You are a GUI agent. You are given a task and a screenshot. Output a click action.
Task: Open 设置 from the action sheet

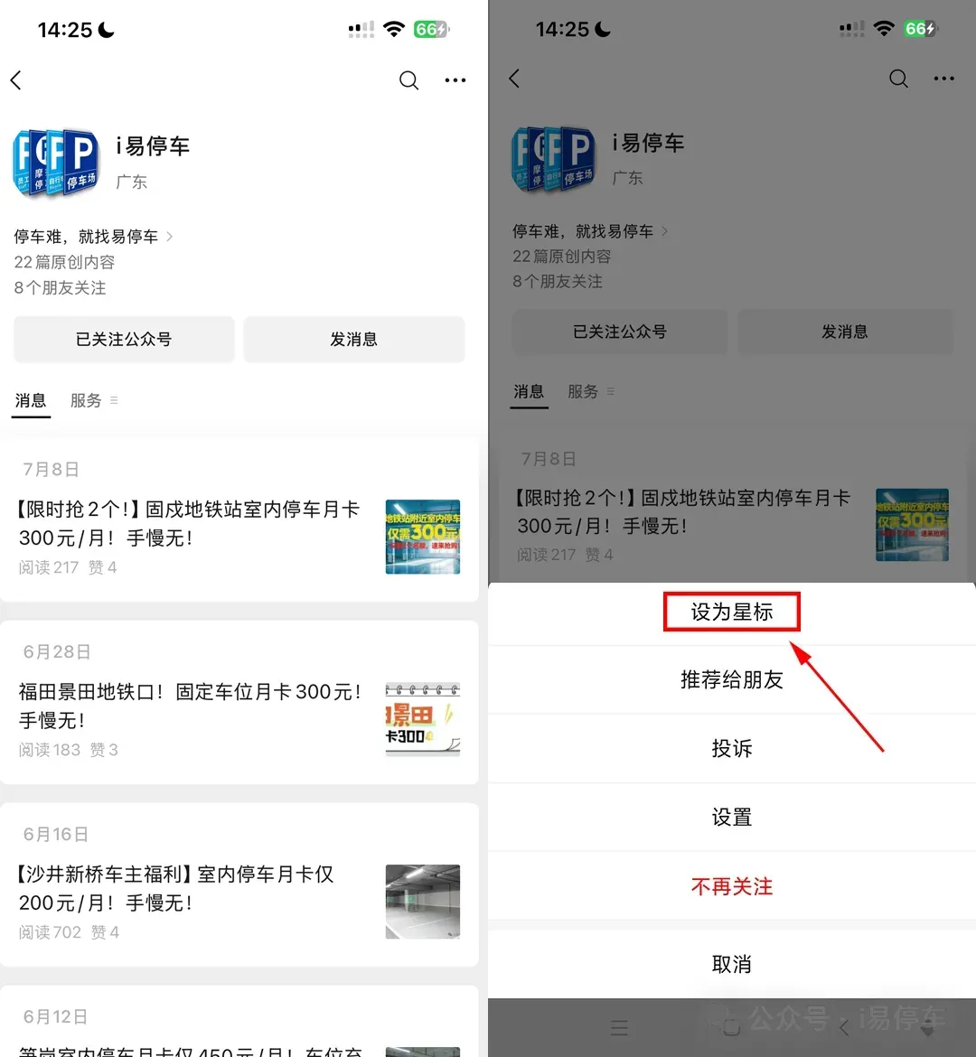point(732,817)
